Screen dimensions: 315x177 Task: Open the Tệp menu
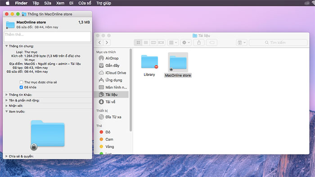pos(36,3)
